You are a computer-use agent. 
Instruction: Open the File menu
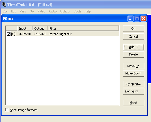click(x=5, y=11)
